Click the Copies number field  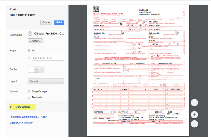click(31, 70)
